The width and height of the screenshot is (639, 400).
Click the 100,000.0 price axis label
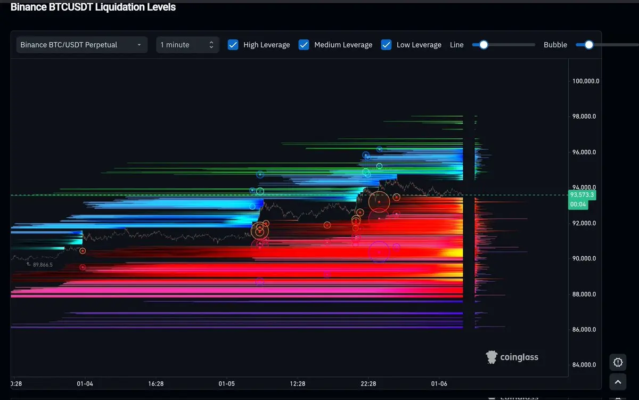586,81
